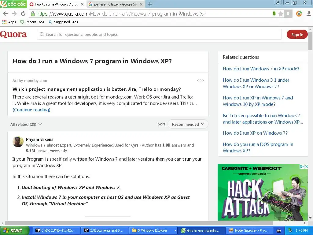
Task: Open the downloads icon at toolbar right
Action: [309, 13]
